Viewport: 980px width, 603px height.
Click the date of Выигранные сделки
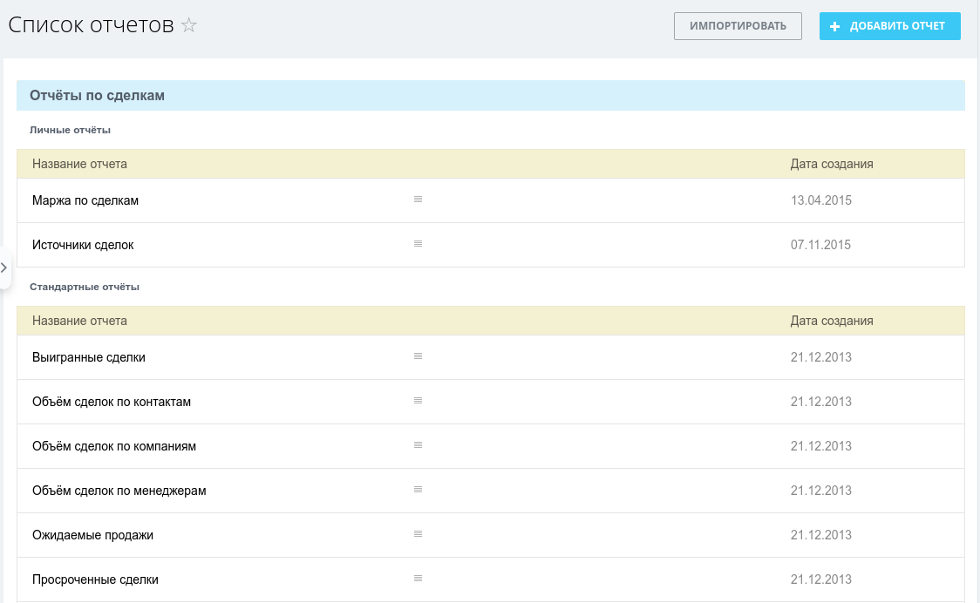(x=820, y=357)
